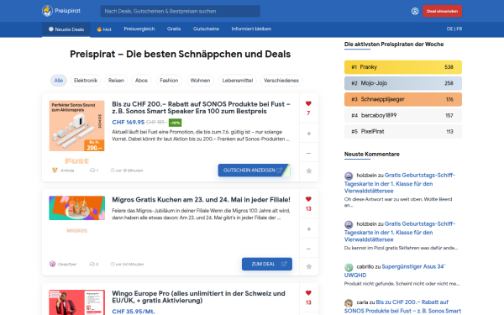Like the Migros Kuchen deal heart

tap(308, 199)
